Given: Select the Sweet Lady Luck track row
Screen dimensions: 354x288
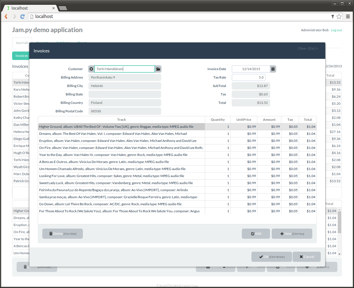Looking at the screenshot, I should click(x=177, y=183).
